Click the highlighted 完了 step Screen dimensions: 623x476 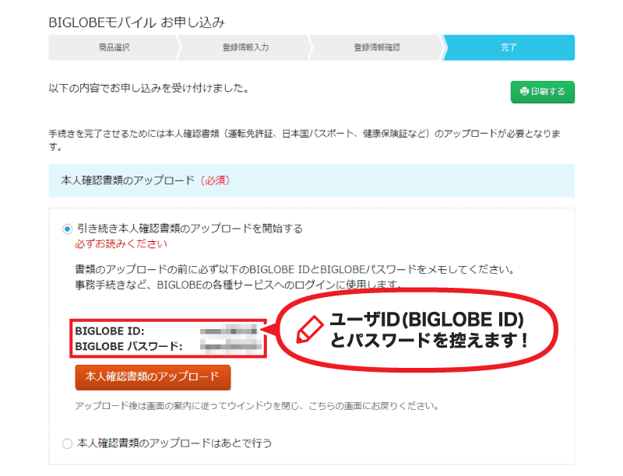pyautogui.click(x=509, y=47)
